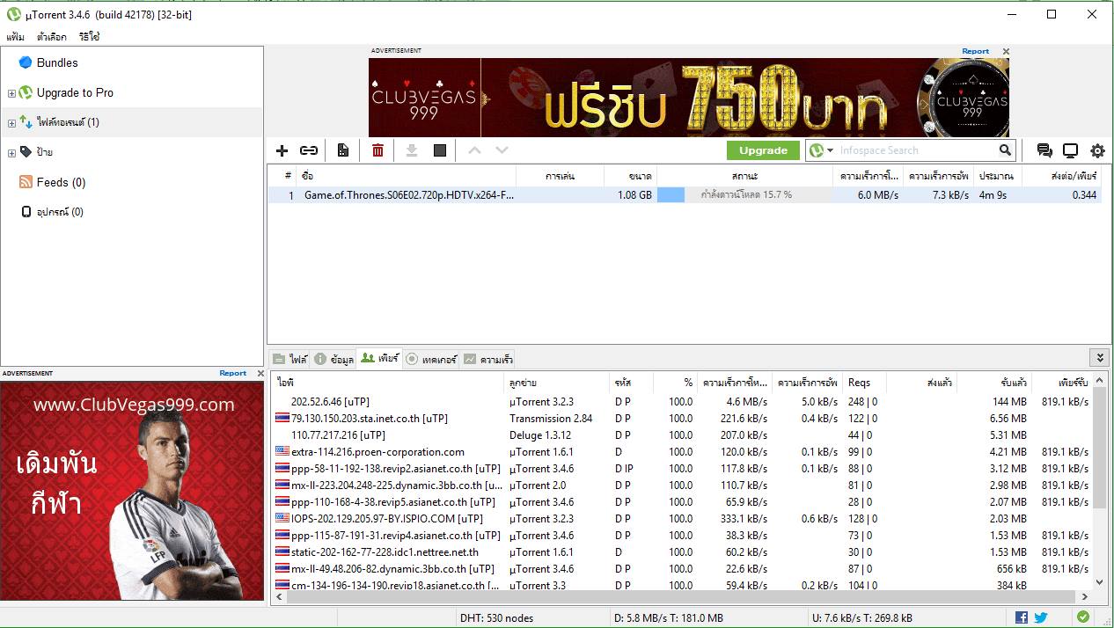Create a new torrent with the document icon
Screen dimensions: 1114x628
point(343,150)
